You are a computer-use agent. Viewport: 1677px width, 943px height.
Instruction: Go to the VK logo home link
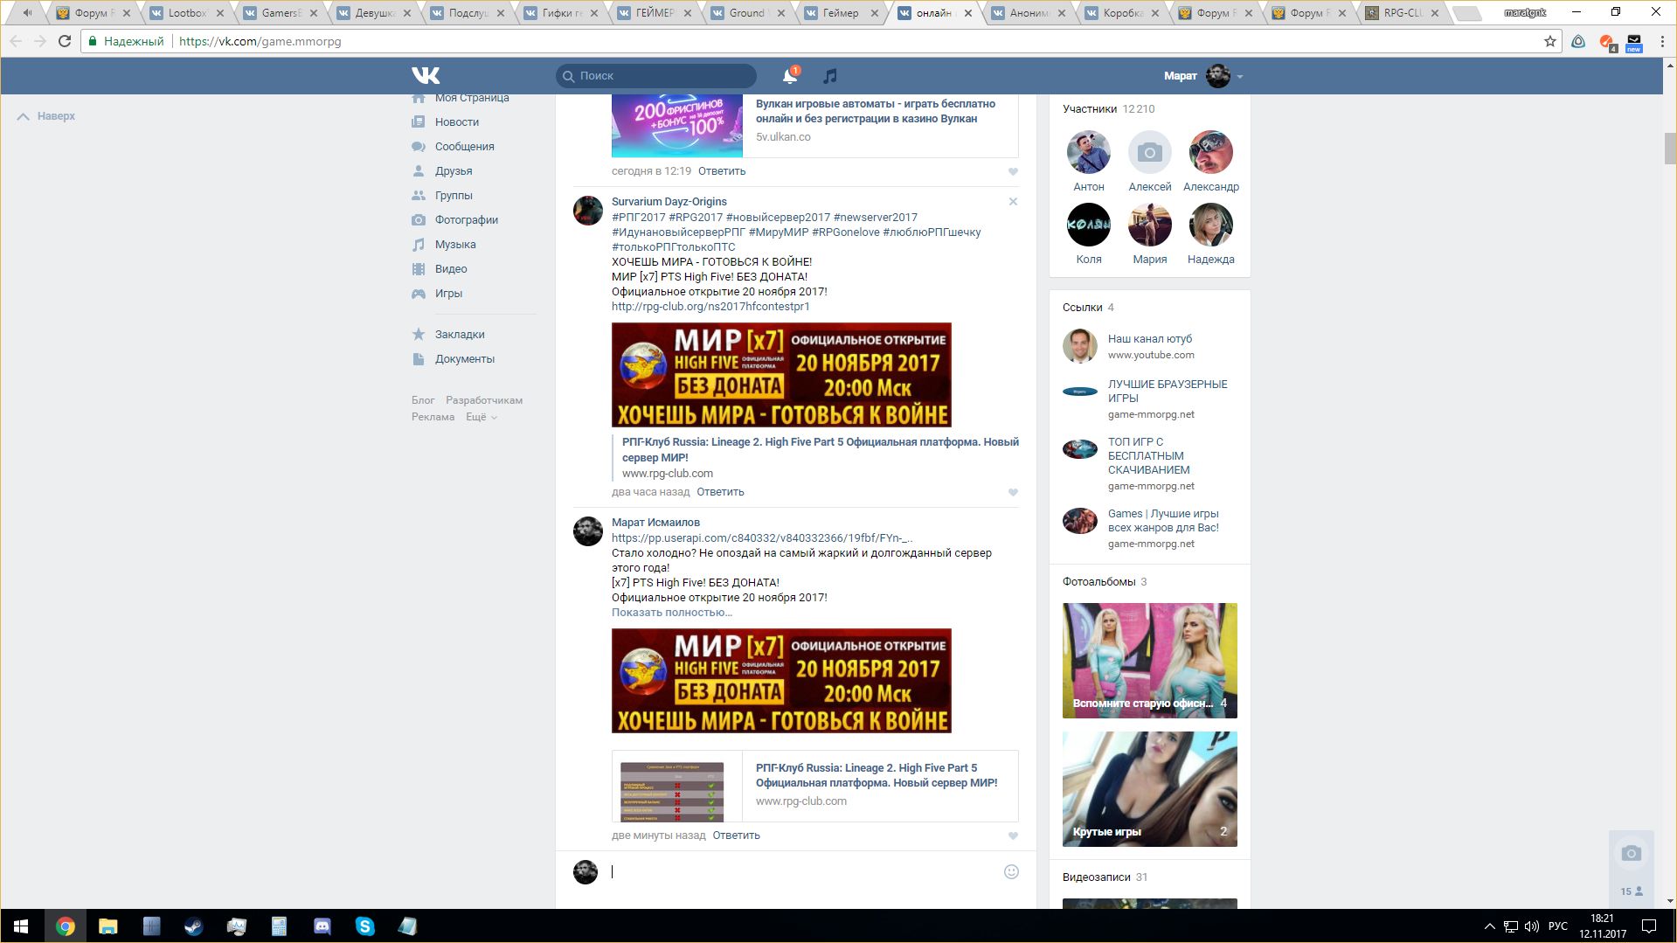426,76
